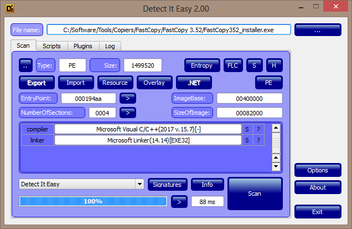
Task: Open file browser with the ... button
Action: pyautogui.click(x=318, y=30)
